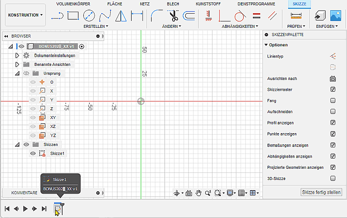Switch to the VOLUMENKÖRPER tab
This screenshot has height=218, width=347.
pyautogui.click(x=73, y=3)
